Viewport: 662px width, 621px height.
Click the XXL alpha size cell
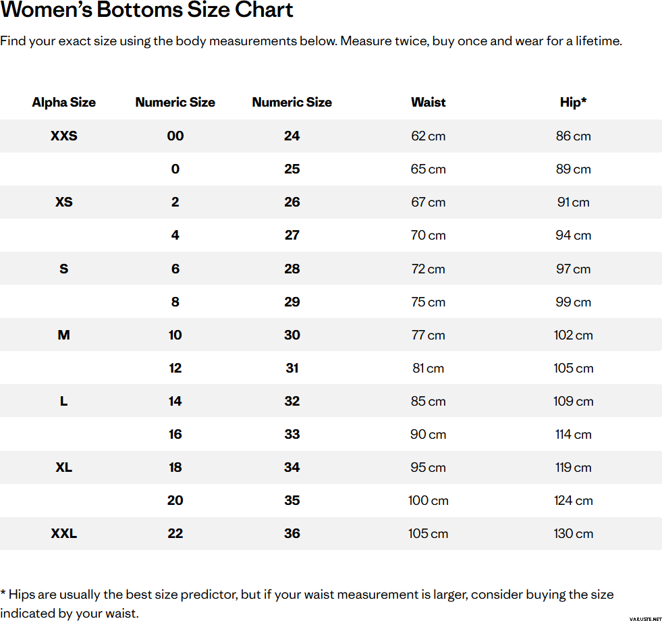pos(63,533)
